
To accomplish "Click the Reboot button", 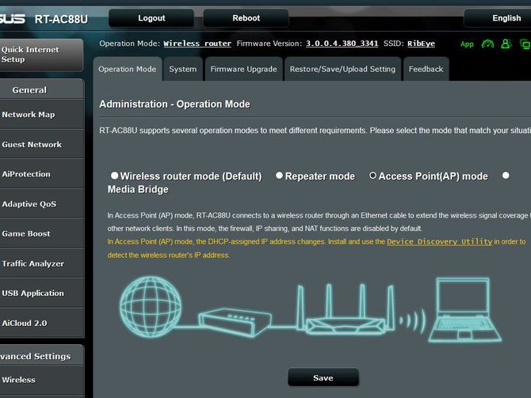I will [246, 18].
